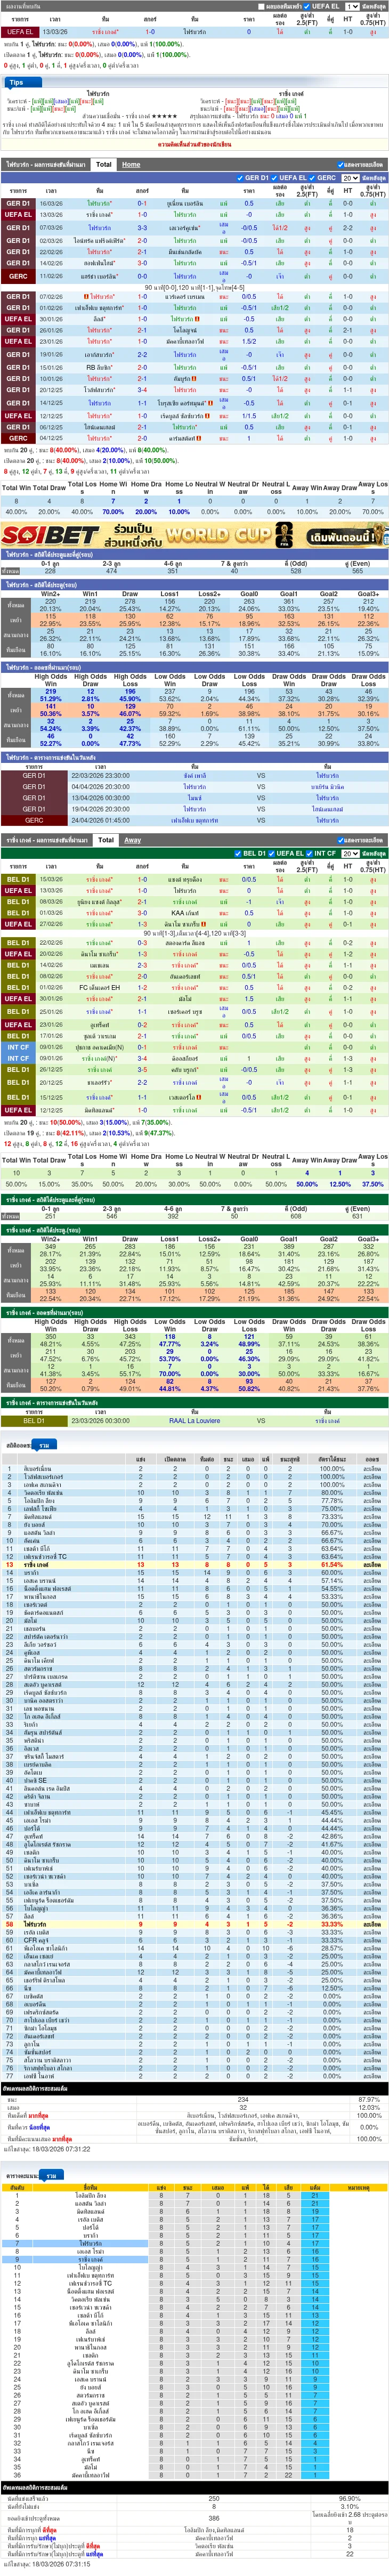Open the SOIBET World Cup banner

coord(194,535)
